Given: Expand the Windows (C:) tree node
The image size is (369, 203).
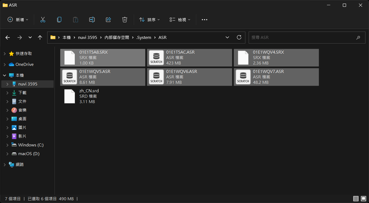Looking at the screenshot, I should click(7, 145).
